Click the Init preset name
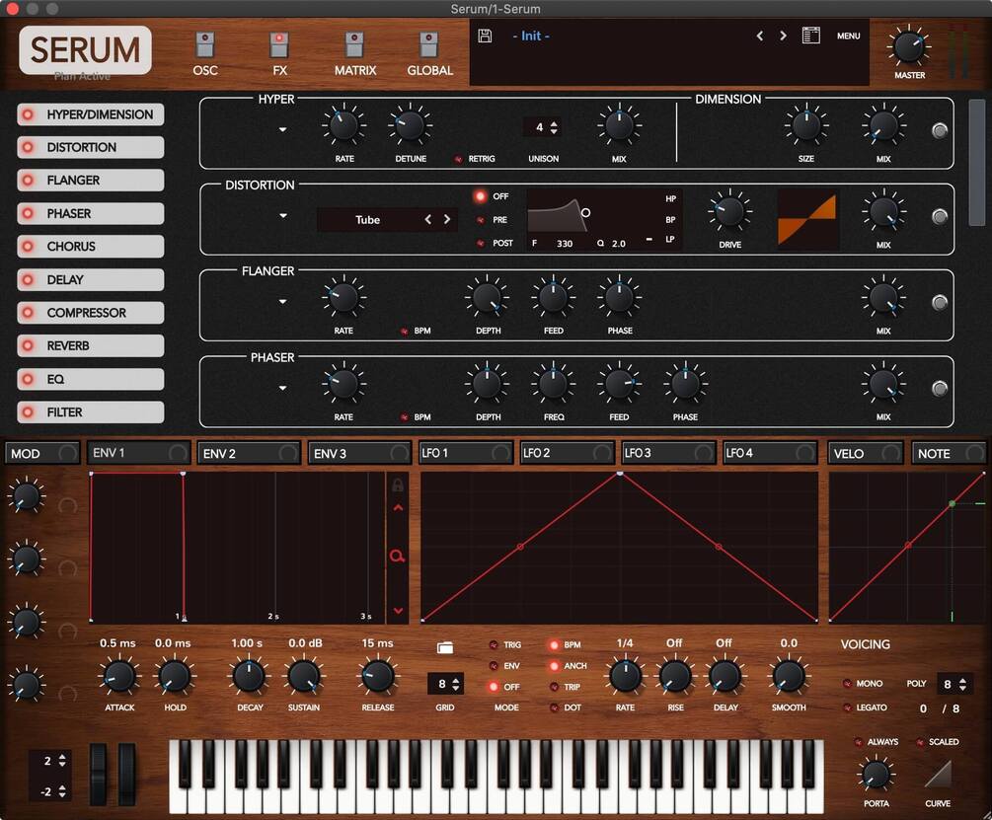This screenshot has width=992, height=820. click(x=531, y=37)
